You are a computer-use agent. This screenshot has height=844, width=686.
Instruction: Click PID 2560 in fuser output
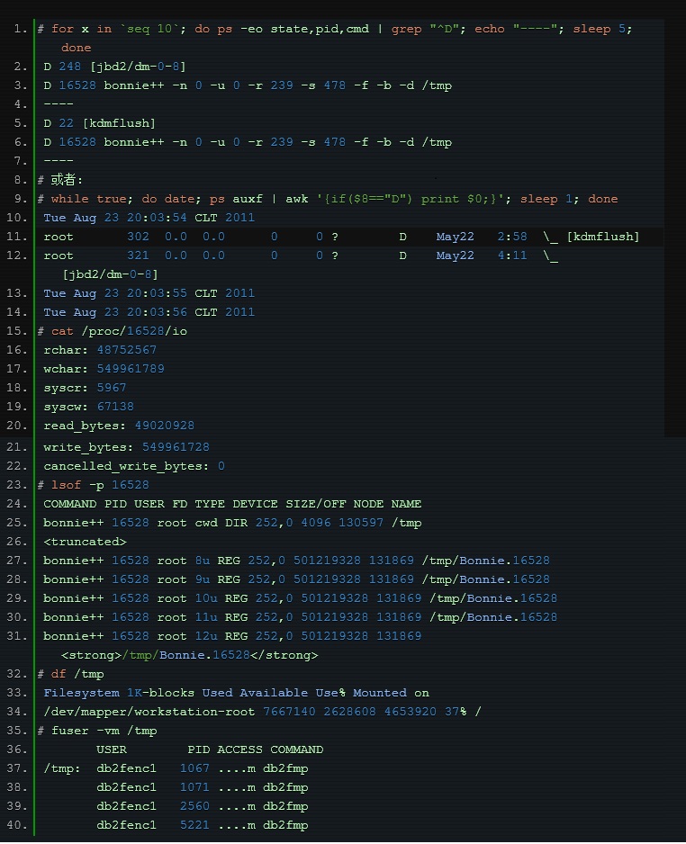(x=194, y=806)
